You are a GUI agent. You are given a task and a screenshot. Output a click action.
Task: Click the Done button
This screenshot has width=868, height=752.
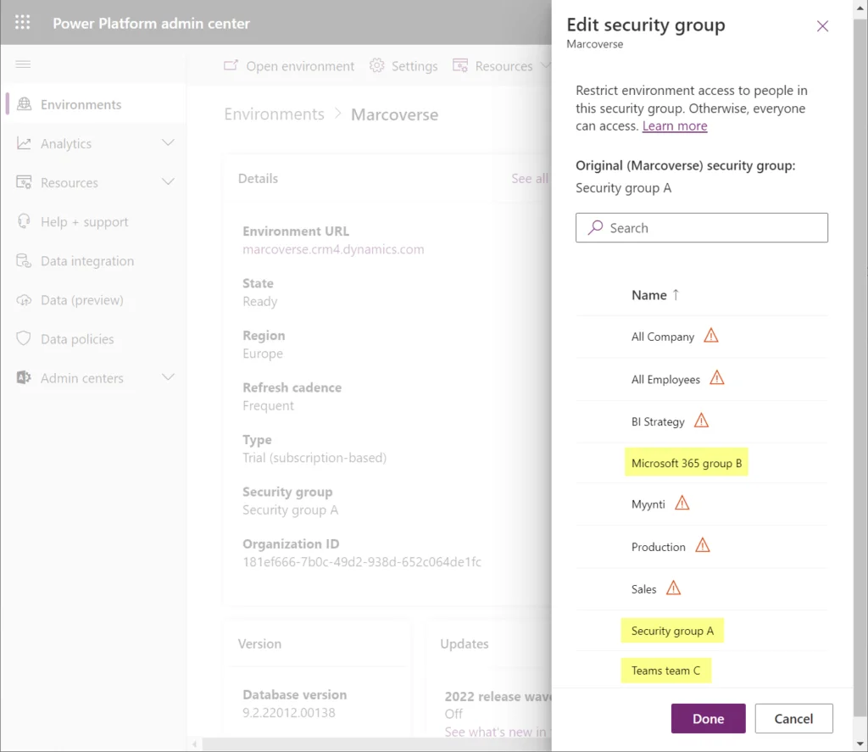[708, 718]
